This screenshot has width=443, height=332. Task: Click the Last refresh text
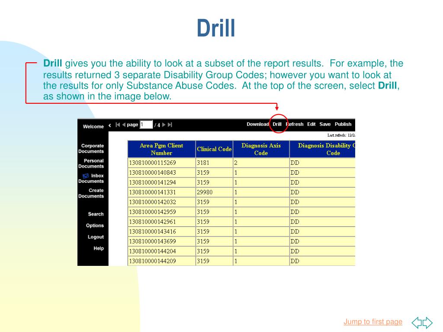pos(341,135)
